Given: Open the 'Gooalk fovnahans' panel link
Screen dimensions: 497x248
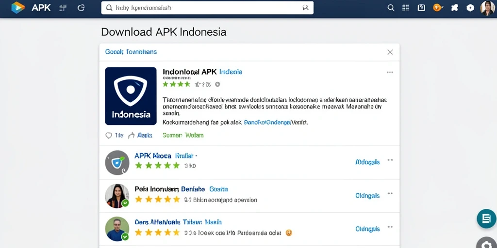Looking at the screenshot, I should (x=131, y=52).
